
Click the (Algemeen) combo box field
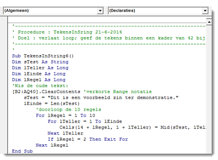pos(53,10)
